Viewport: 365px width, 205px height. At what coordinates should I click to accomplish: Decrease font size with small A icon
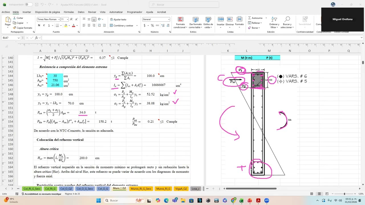pyautogui.click(x=77, y=19)
